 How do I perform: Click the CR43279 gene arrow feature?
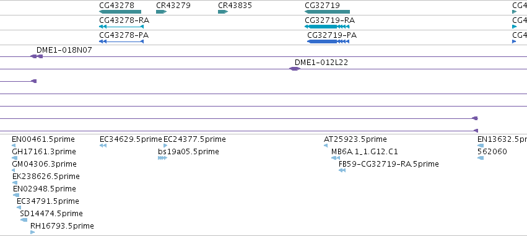[162, 12]
